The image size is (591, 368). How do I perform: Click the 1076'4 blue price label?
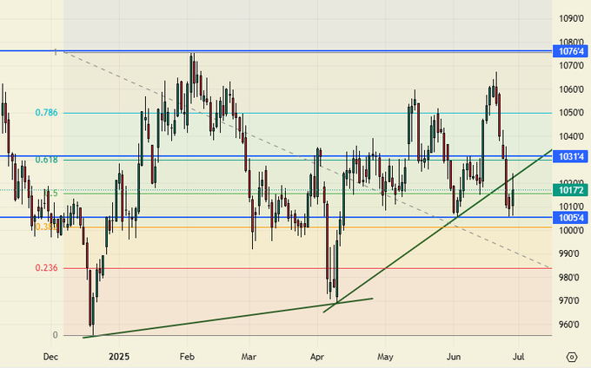(571, 52)
